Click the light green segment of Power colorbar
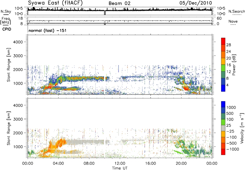The image size is (245, 170). 223,68
